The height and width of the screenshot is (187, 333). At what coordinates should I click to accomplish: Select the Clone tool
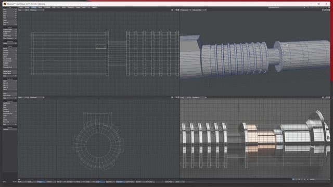10,89
